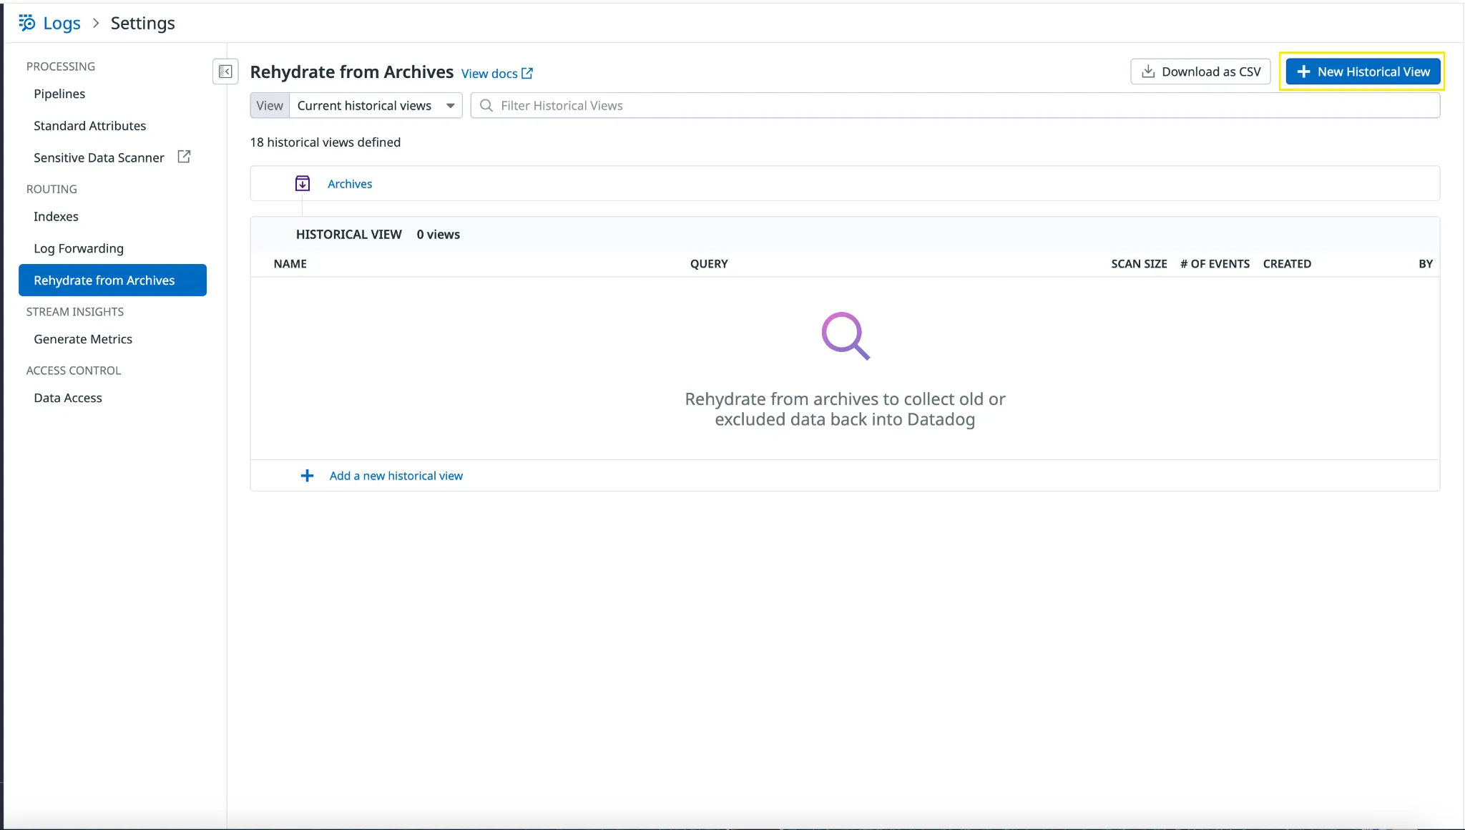
Task: Click the blue plus icon beside Add a new historical view
Action: pos(307,476)
